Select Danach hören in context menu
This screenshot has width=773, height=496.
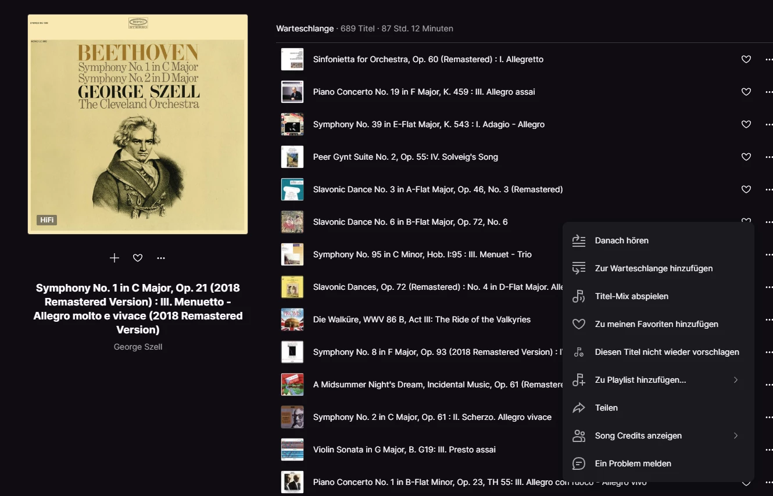click(659, 240)
